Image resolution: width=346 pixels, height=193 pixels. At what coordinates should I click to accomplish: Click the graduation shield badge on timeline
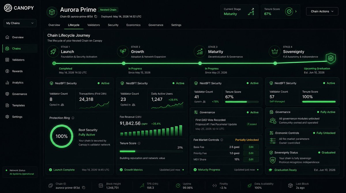(x=330, y=58)
